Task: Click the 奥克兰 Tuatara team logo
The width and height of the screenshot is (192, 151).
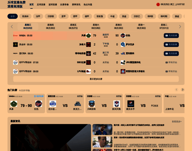Action: point(78,104)
